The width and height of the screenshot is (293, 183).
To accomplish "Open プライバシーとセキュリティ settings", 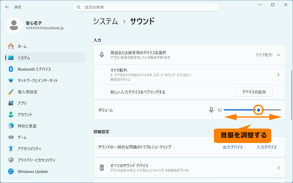I will point(45,160).
